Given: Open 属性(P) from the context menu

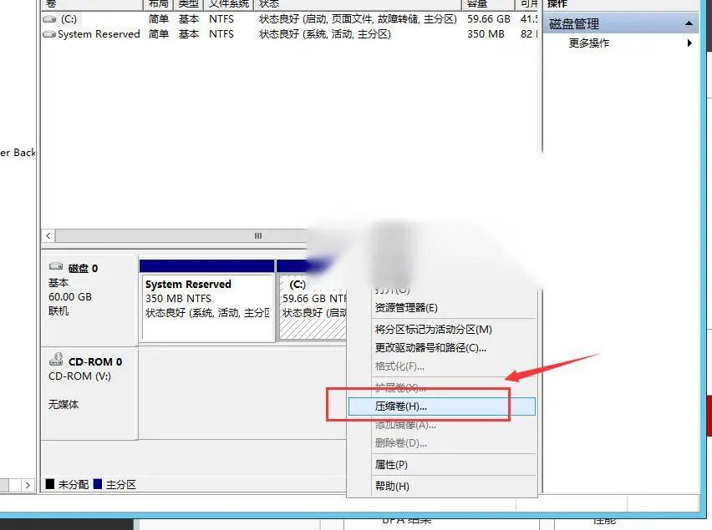Looking at the screenshot, I should click(x=391, y=465).
